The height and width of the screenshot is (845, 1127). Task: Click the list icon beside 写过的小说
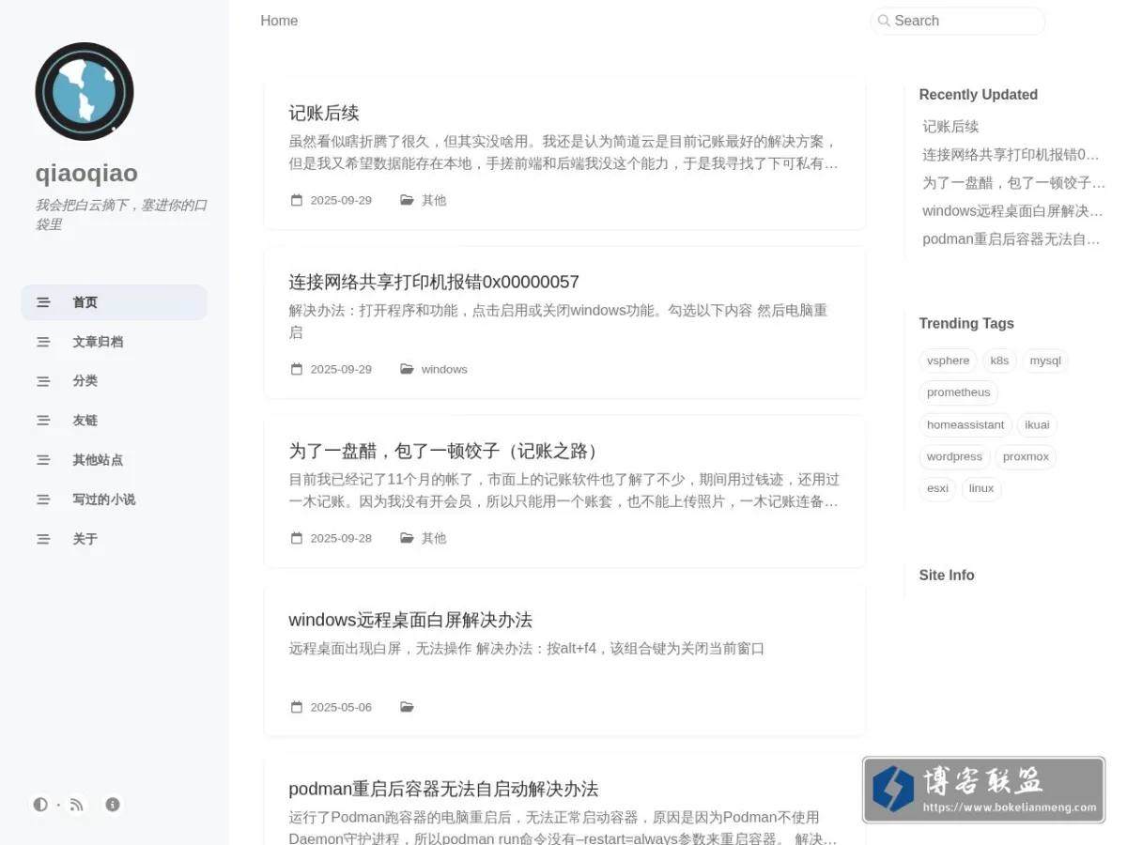click(43, 499)
